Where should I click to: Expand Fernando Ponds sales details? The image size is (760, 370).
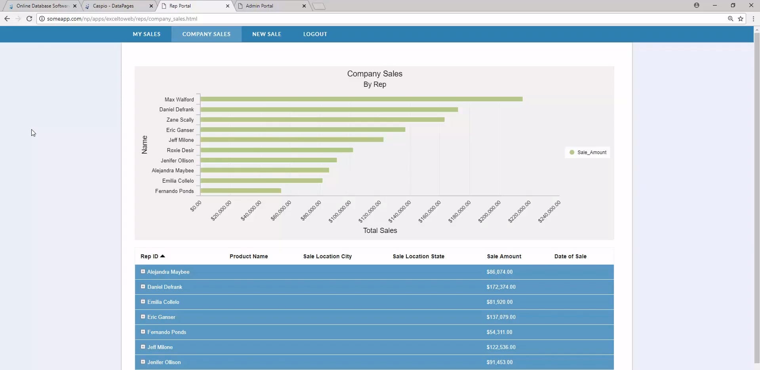coord(143,332)
